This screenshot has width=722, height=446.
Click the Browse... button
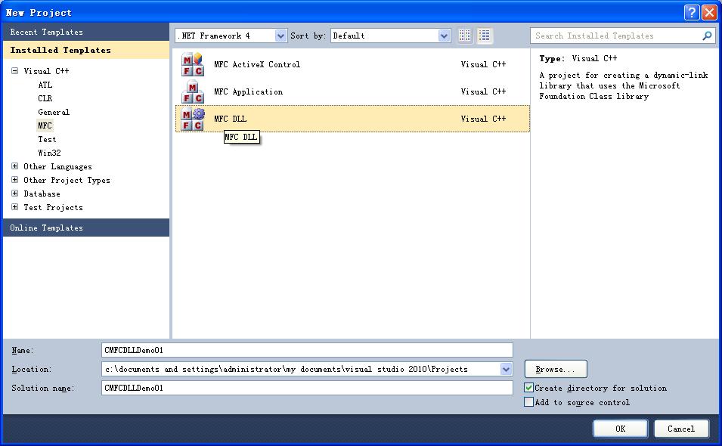point(556,369)
